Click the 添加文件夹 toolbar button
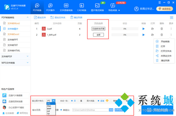Viewport: 176px width, 116px height. (x=58, y=18)
